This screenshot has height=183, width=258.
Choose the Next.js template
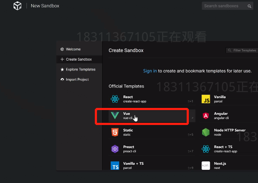pos(229,166)
